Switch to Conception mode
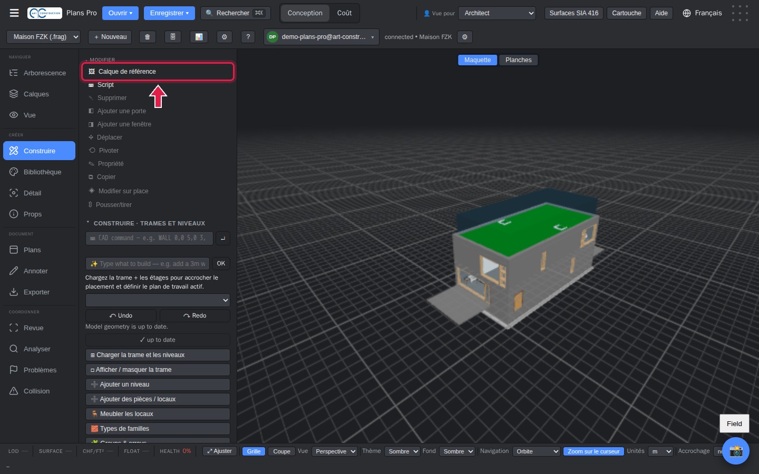This screenshot has height=474, width=759. tap(305, 13)
